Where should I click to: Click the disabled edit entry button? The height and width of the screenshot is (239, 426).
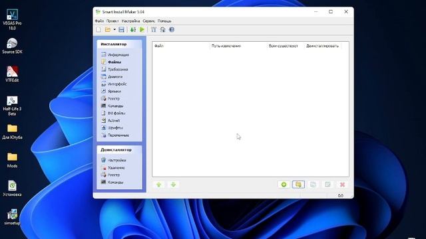click(327, 185)
